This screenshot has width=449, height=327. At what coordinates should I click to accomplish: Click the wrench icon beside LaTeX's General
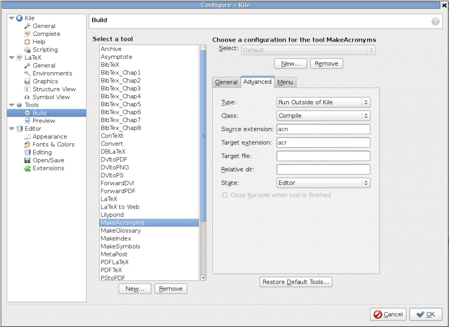click(27, 66)
